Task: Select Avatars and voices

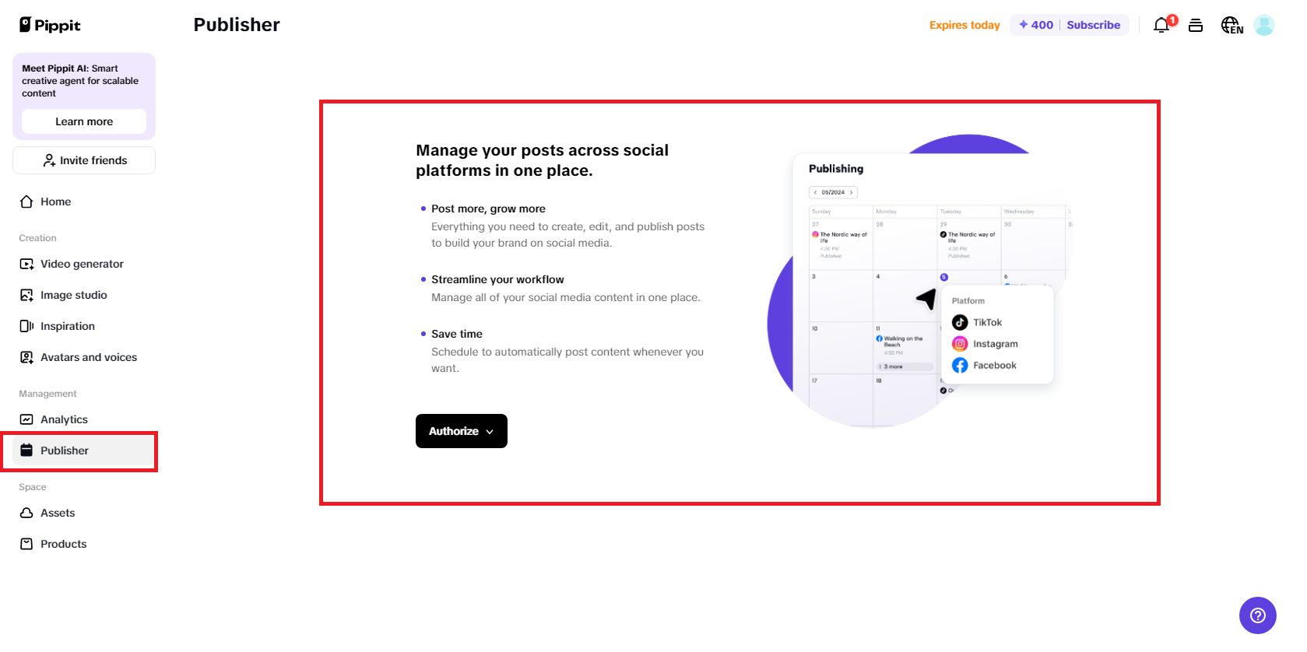Action: click(88, 357)
